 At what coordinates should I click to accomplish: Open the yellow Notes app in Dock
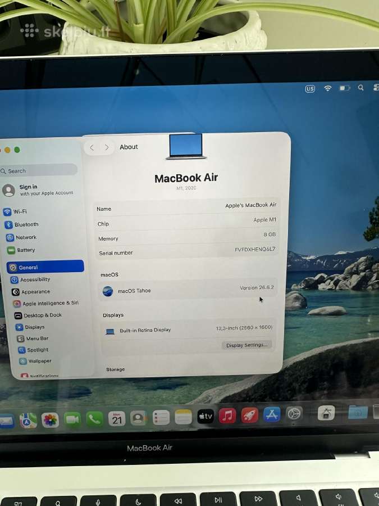[184, 417]
